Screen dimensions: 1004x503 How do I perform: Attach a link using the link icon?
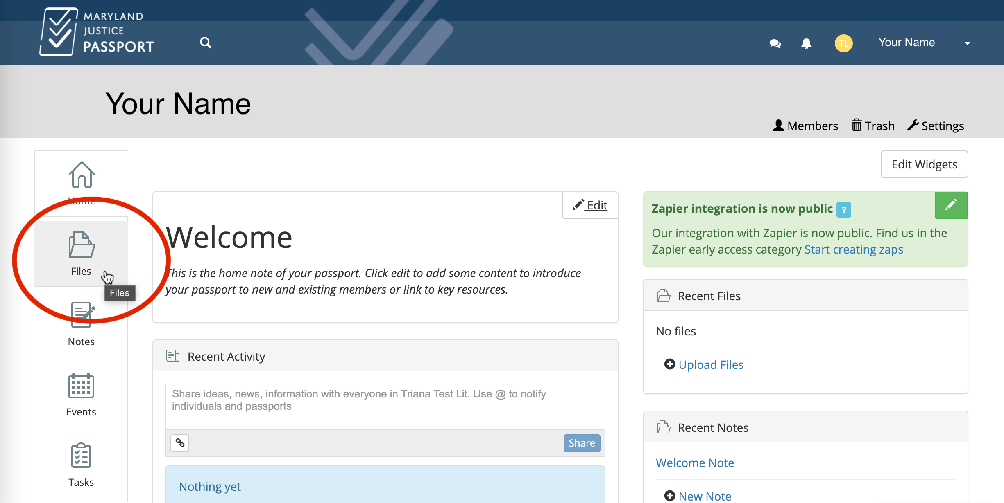point(180,443)
